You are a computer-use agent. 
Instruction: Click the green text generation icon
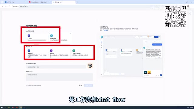pos(74,51)
